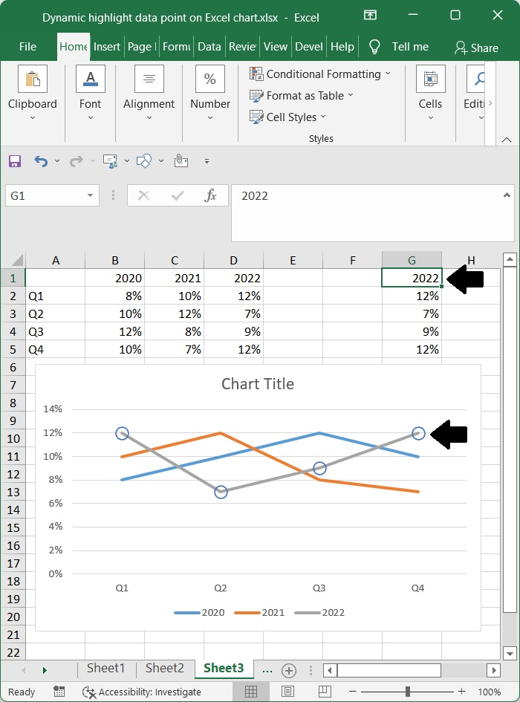Collapse the ribbon

[507, 140]
